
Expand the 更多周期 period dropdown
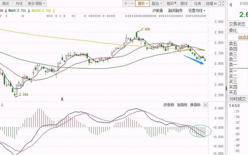tap(37, 3)
